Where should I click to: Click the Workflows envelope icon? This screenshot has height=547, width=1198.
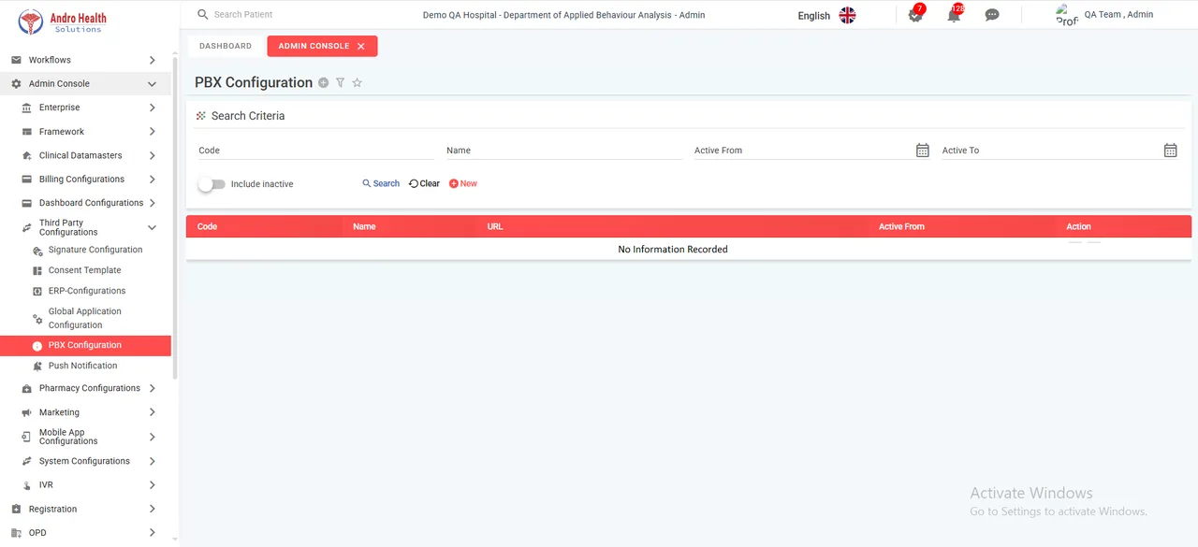[16, 60]
